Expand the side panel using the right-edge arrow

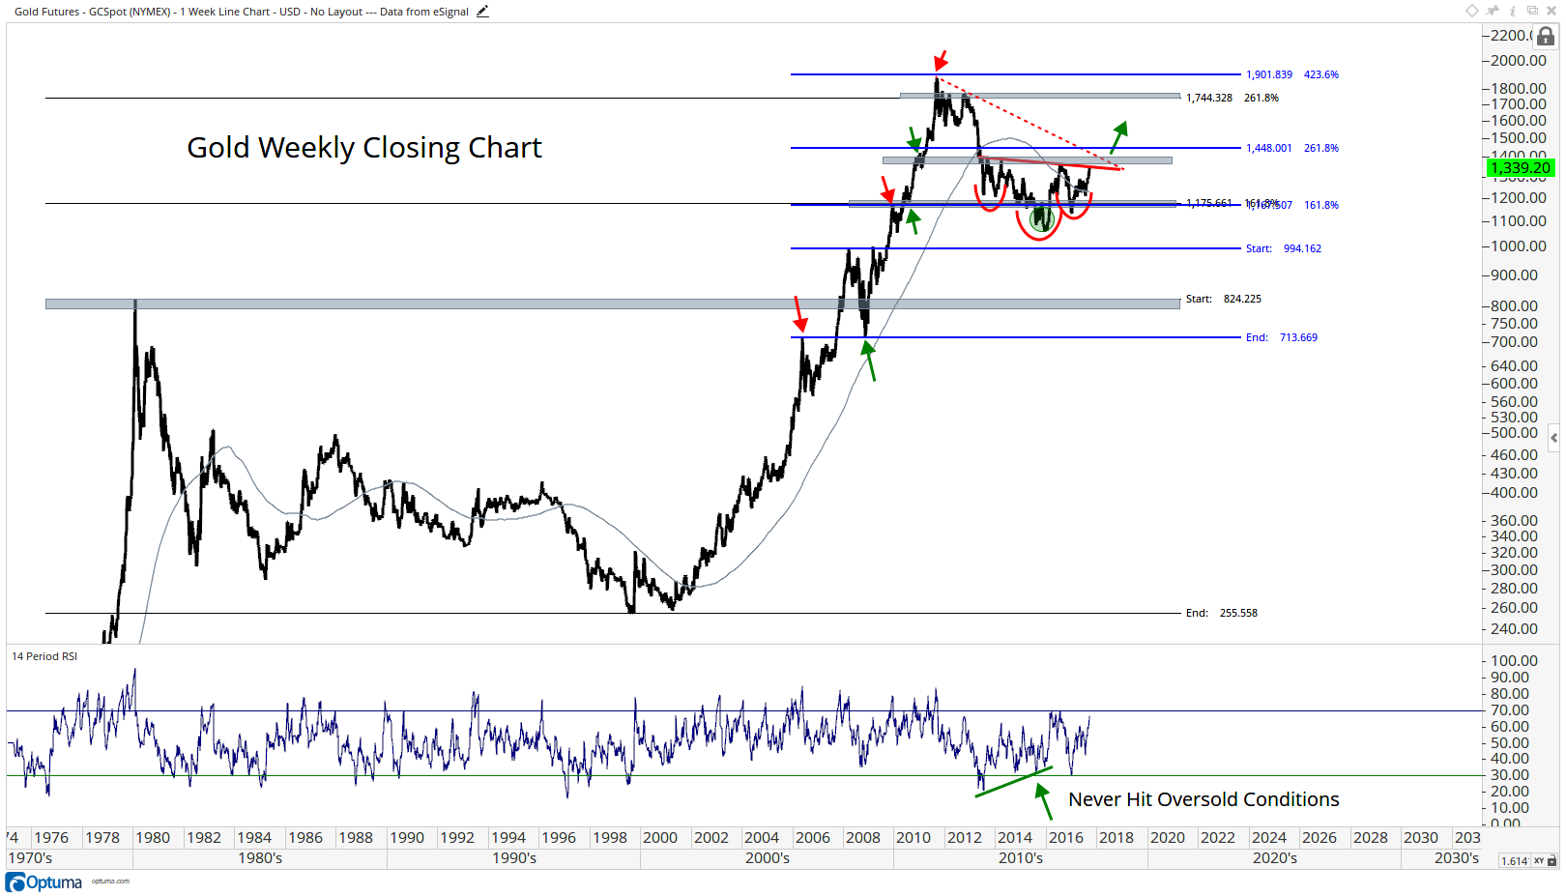[x=1553, y=438]
